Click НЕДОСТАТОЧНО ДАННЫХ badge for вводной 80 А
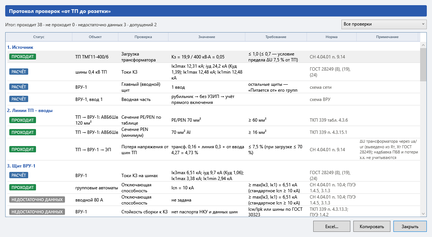This screenshot has width=432, height=237. click(37, 200)
